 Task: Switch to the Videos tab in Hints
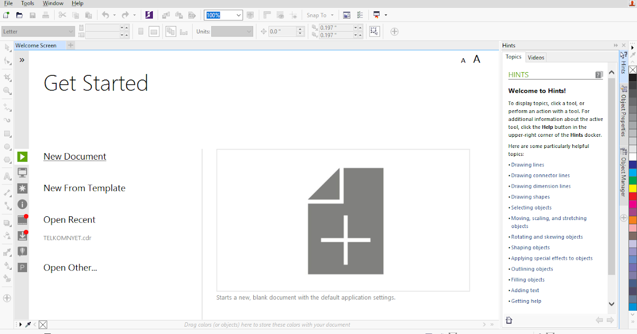point(536,57)
